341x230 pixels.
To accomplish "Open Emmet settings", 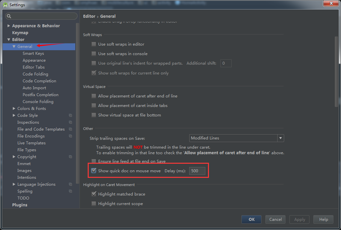I will point(24,163).
